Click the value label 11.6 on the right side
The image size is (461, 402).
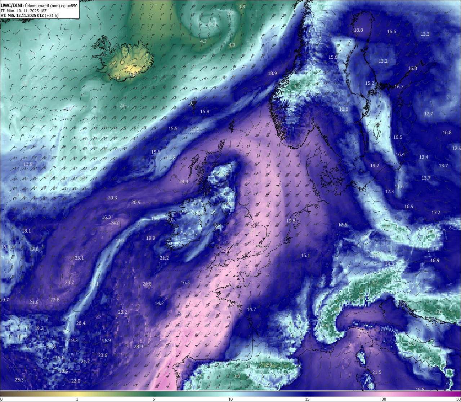[x=399, y=187]
